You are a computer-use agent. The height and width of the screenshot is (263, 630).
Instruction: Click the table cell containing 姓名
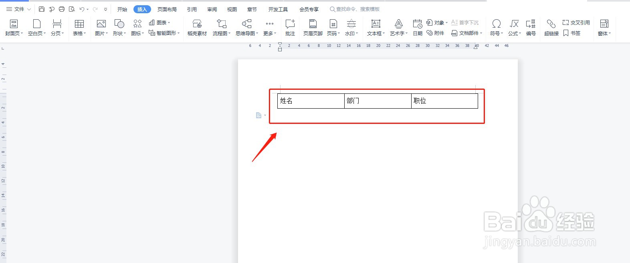[311, 101]
